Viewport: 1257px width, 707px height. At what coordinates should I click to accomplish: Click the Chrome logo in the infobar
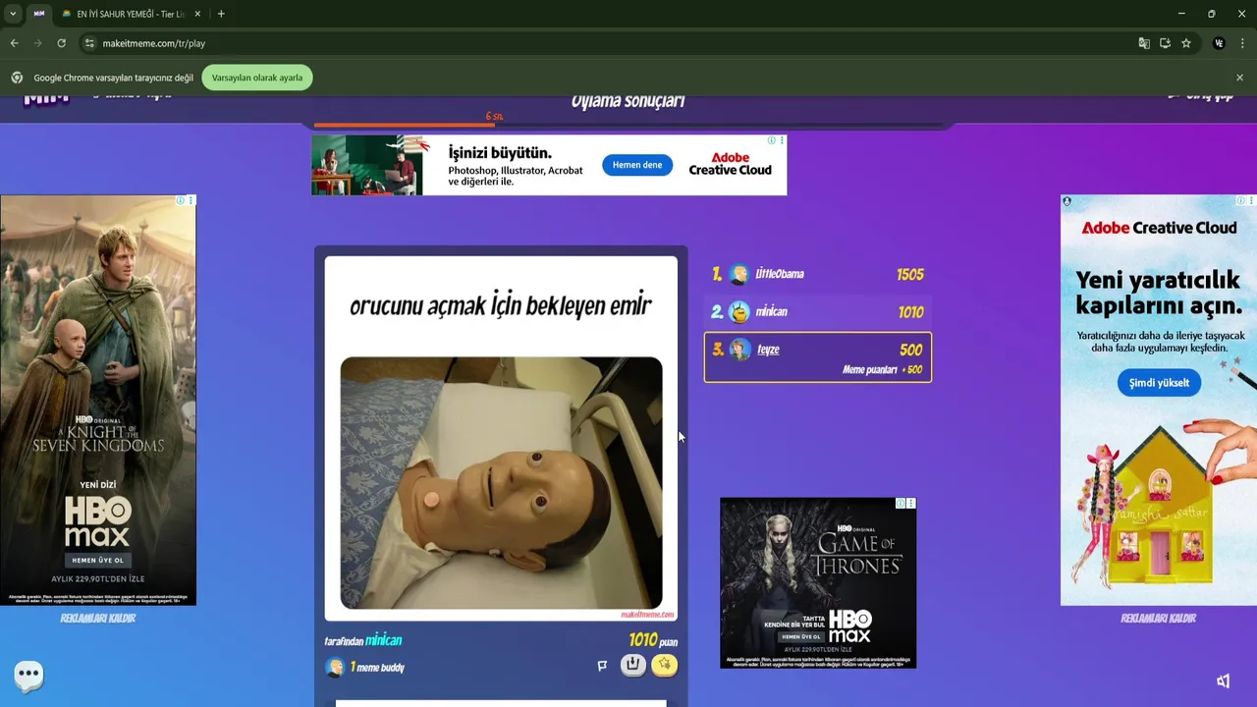(x=17, y=78)
